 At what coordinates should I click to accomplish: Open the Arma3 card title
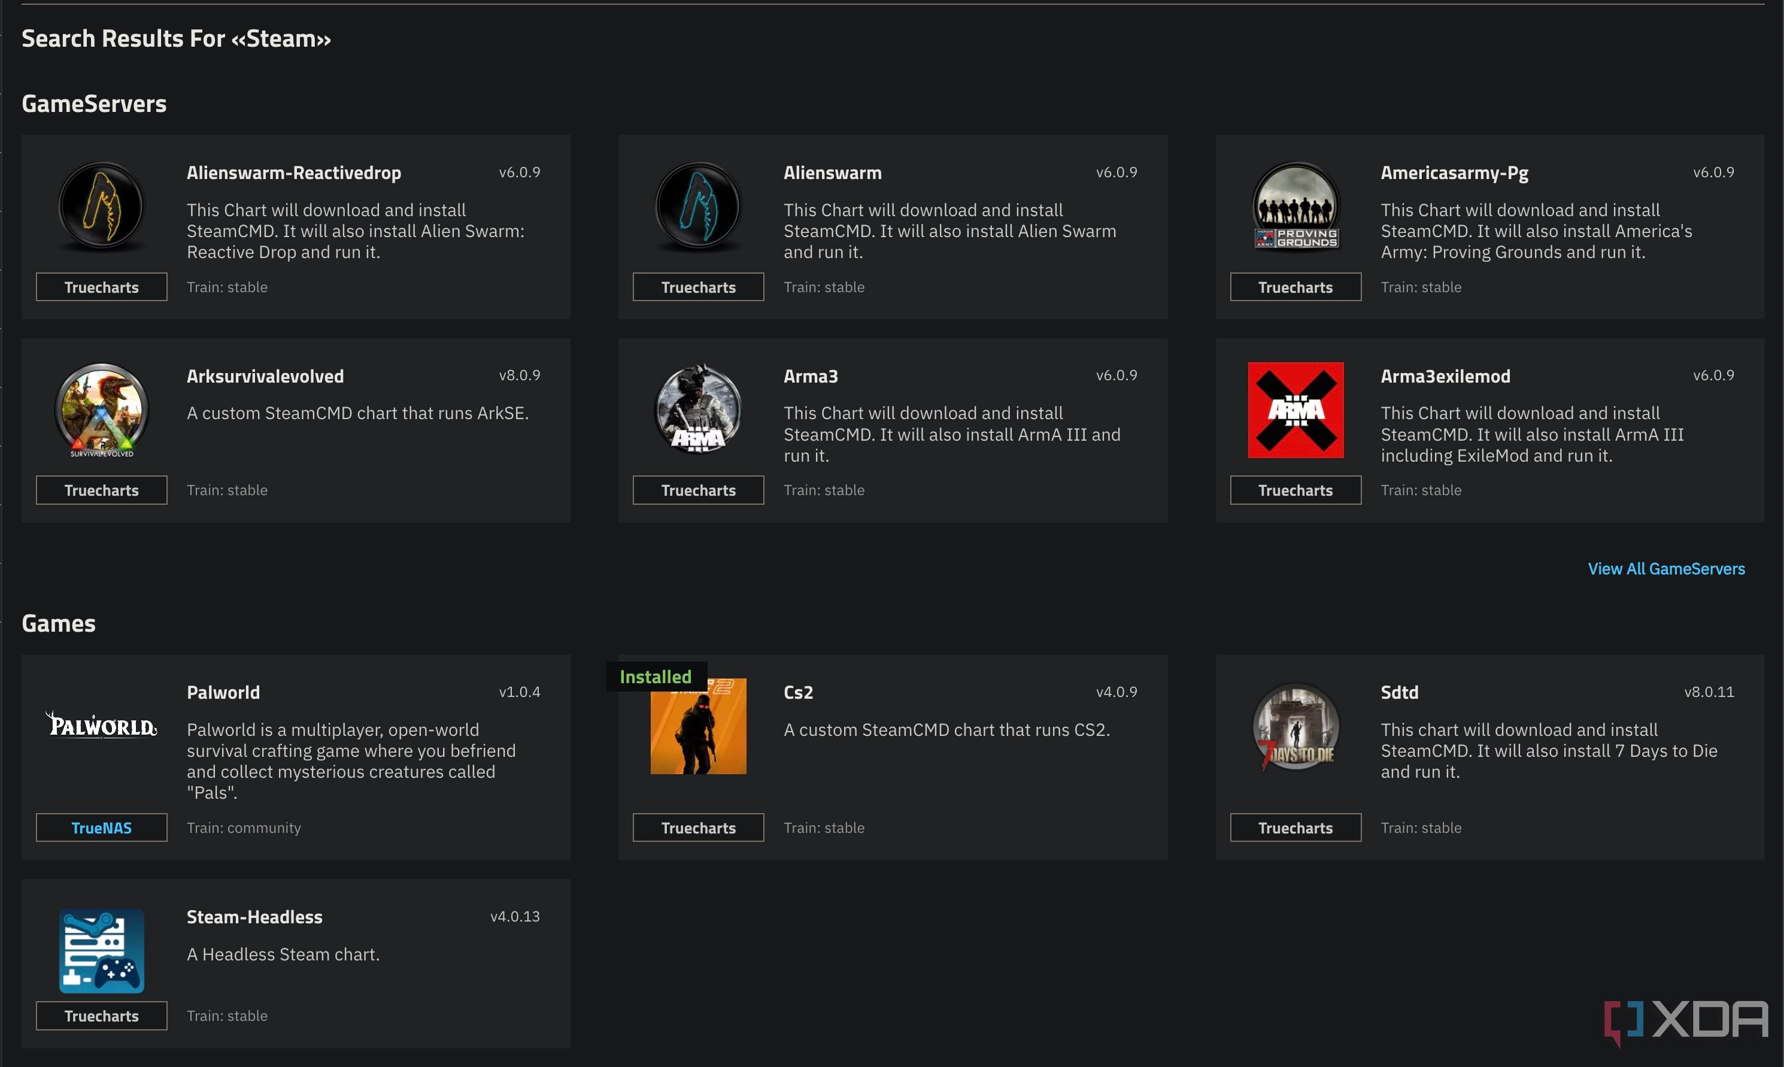coord(811,376)
